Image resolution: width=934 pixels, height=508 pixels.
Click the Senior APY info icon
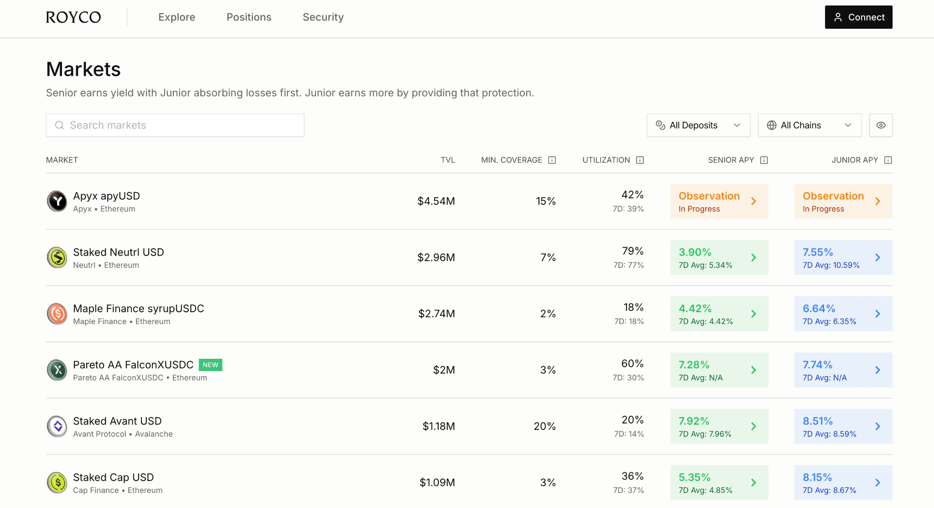764,160
